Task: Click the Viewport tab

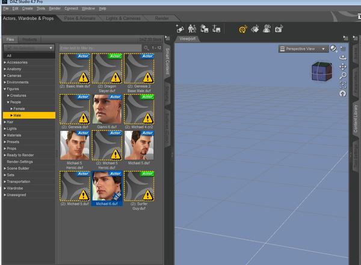Action: click(187, 39)
